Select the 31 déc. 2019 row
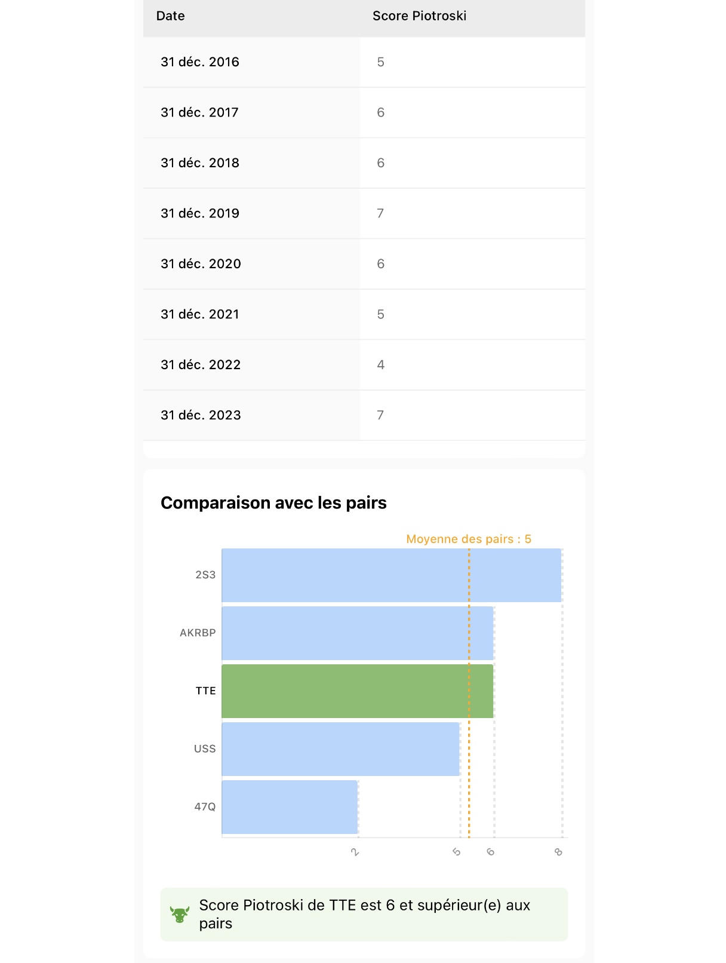The height and width of the screenshot is (963, 726). click(364, 213)
